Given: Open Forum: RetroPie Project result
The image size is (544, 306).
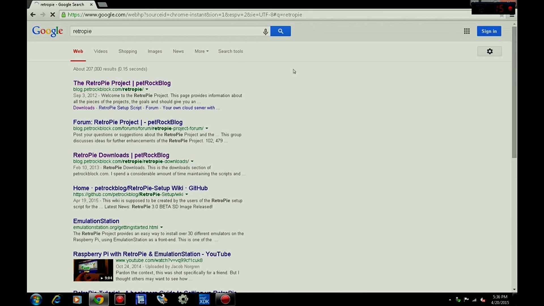Looking at the screenshot, I should 128,122.
